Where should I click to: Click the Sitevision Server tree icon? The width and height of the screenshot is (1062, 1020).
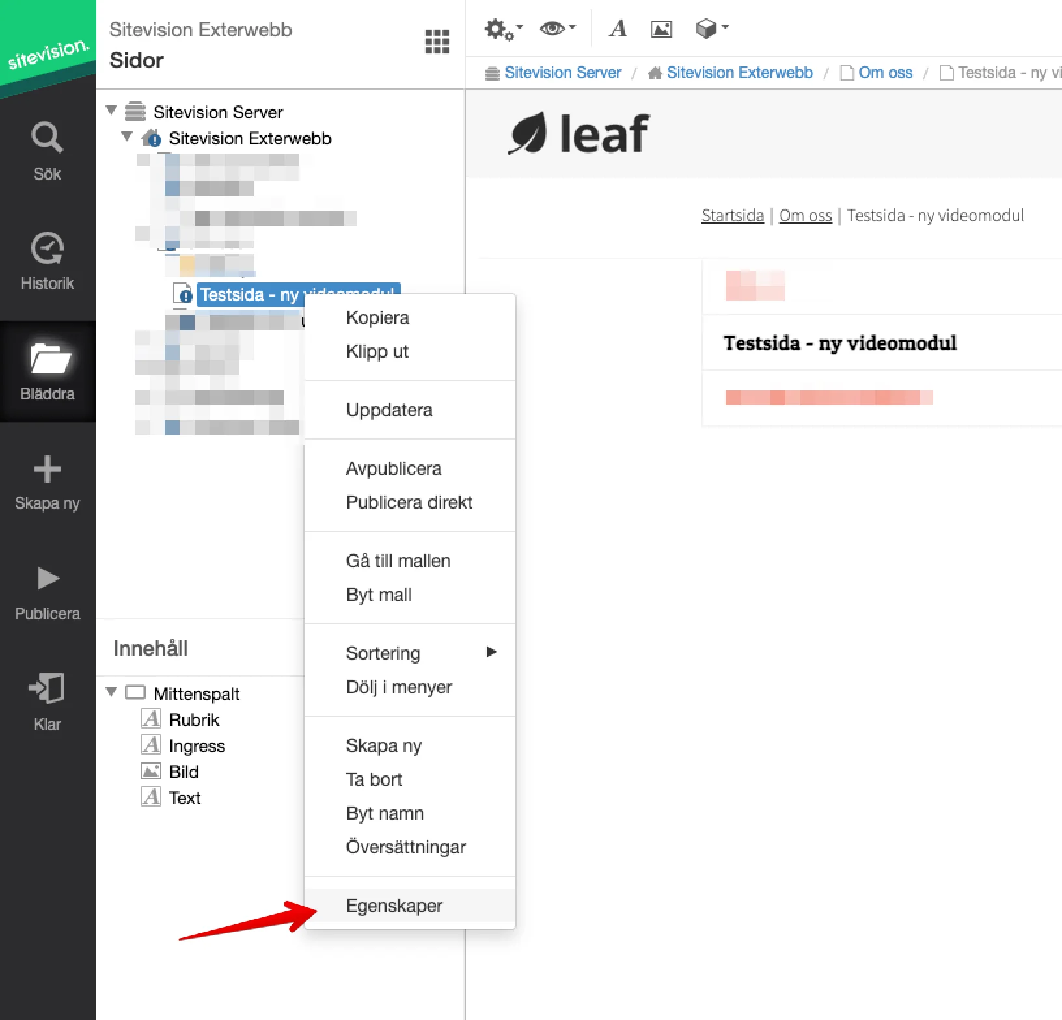tap(135, 112)
